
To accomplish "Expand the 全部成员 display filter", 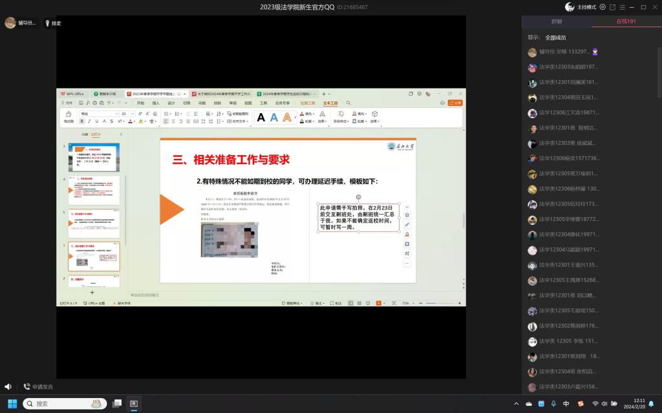I will click(555, 37).
